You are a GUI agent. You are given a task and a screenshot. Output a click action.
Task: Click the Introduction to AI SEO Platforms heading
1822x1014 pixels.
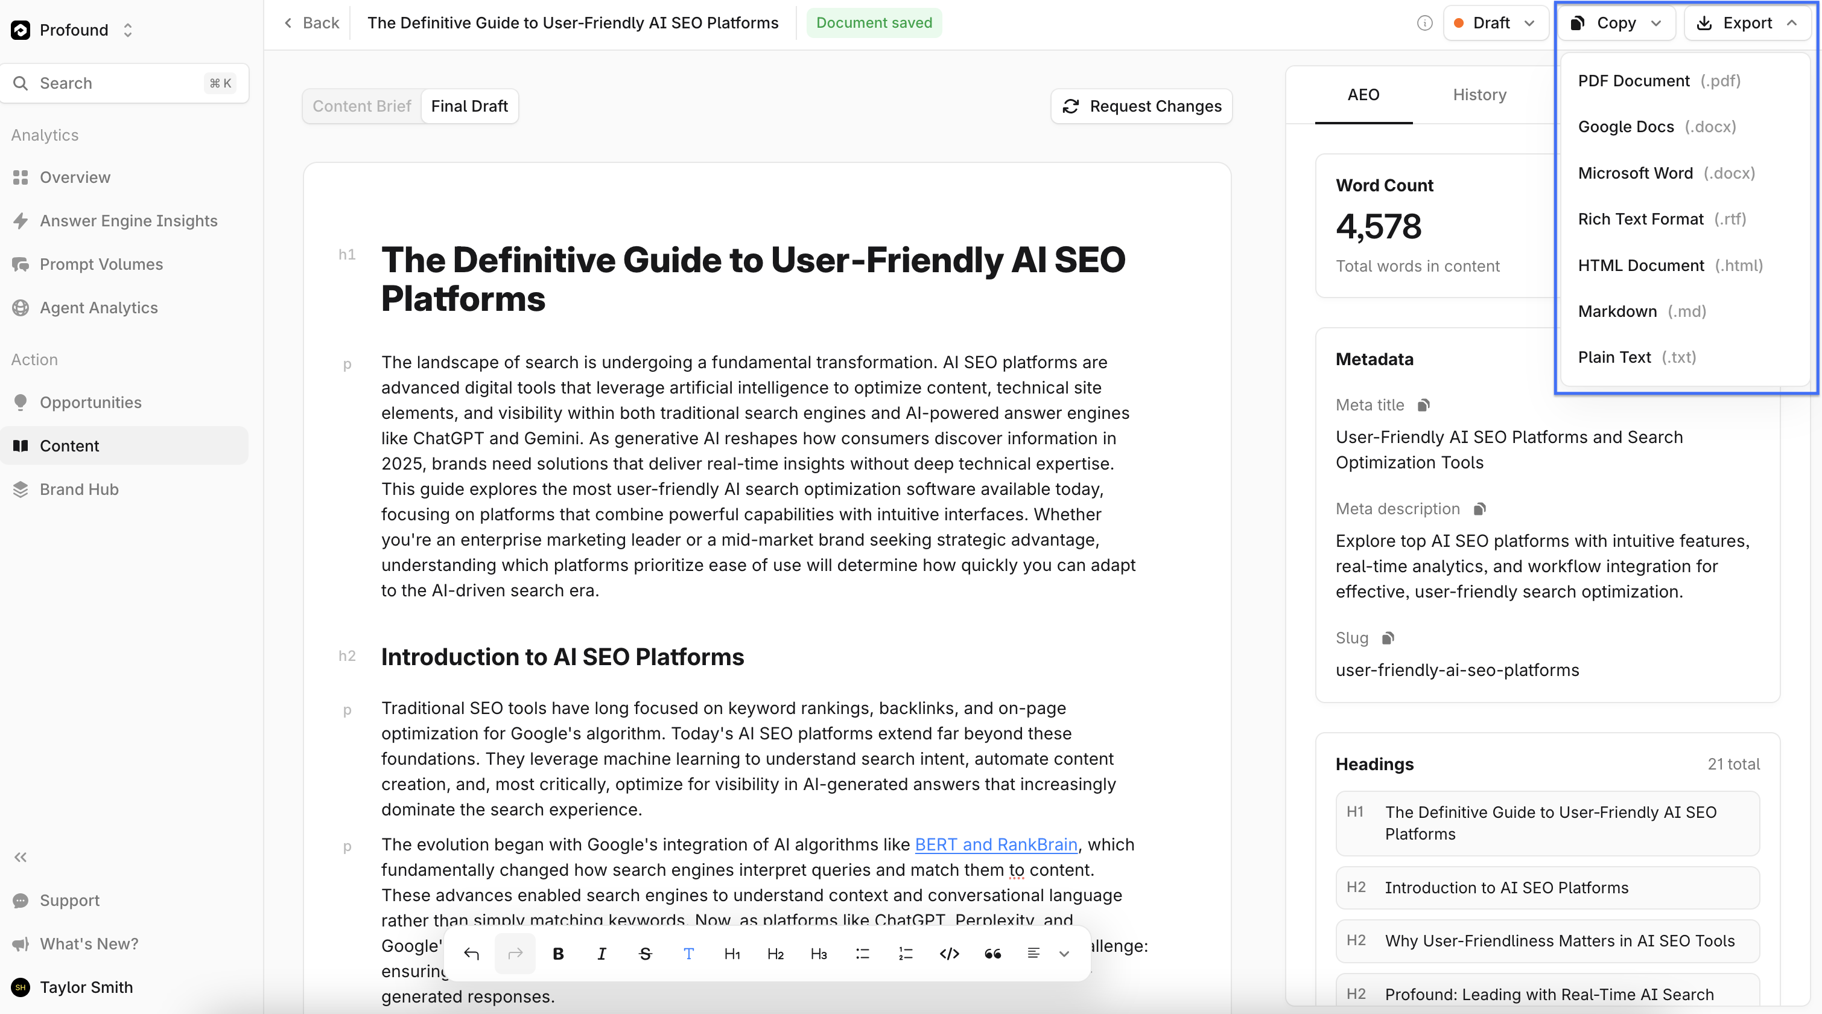[x=562, y=657]
